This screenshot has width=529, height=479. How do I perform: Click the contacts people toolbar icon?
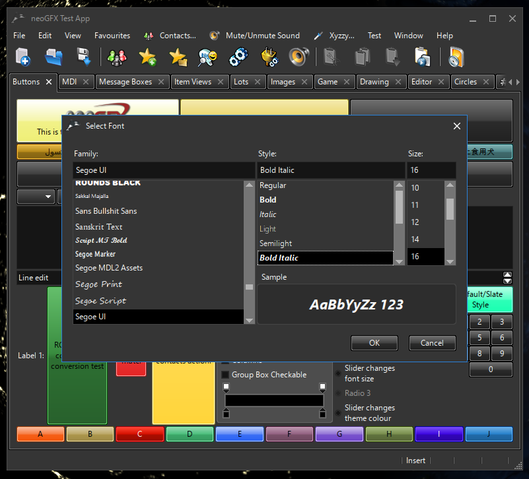tap(117, 57)
